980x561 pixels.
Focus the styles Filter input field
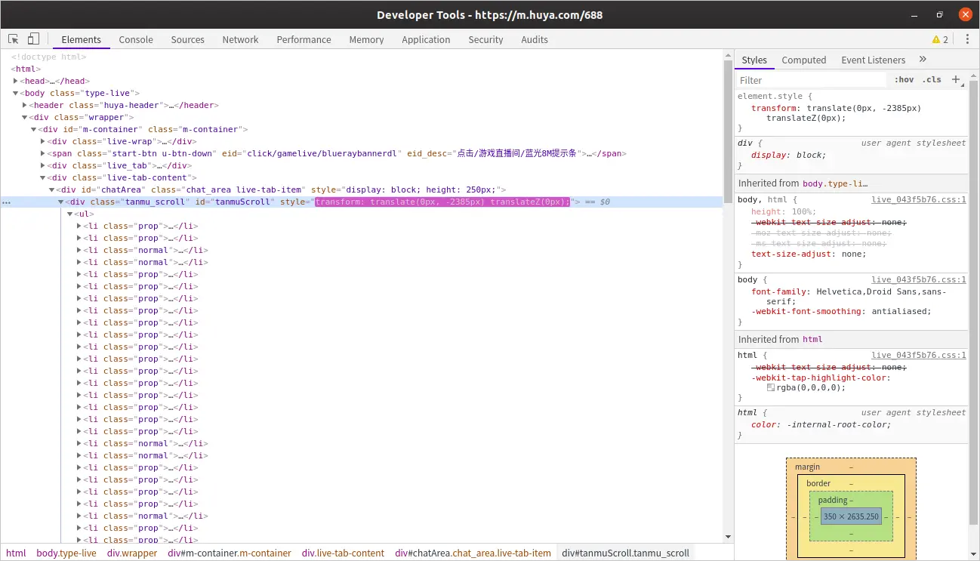click(812, 80)
